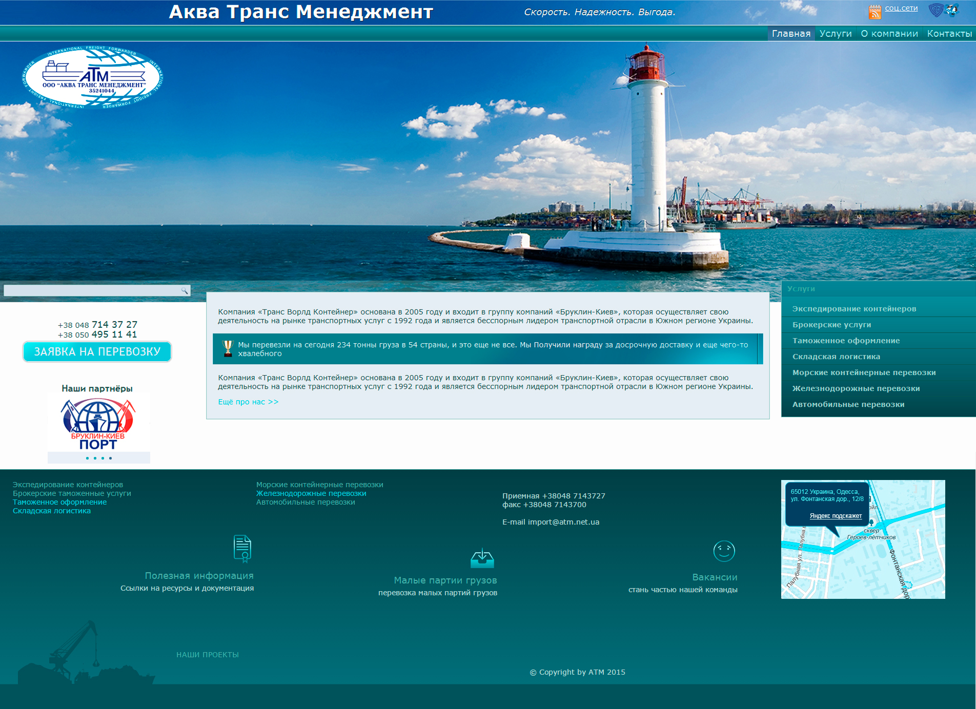
Task: Select the first partner carousel dot
Action: [88, 458]
